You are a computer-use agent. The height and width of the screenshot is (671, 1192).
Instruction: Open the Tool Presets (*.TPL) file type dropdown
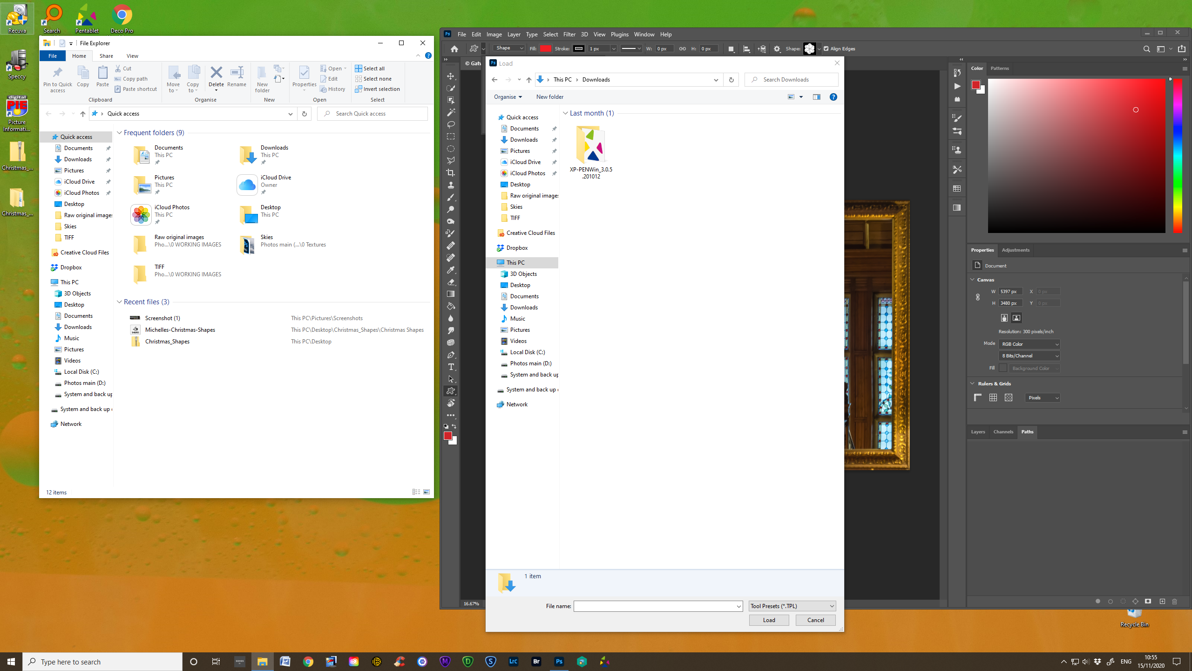(792, 606)
